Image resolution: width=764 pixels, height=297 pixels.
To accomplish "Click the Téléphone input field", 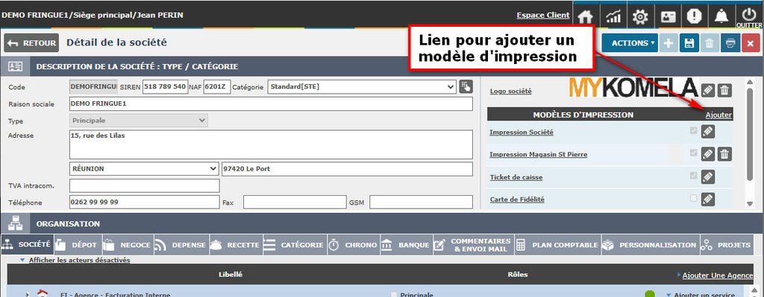I will pos(144,202).
